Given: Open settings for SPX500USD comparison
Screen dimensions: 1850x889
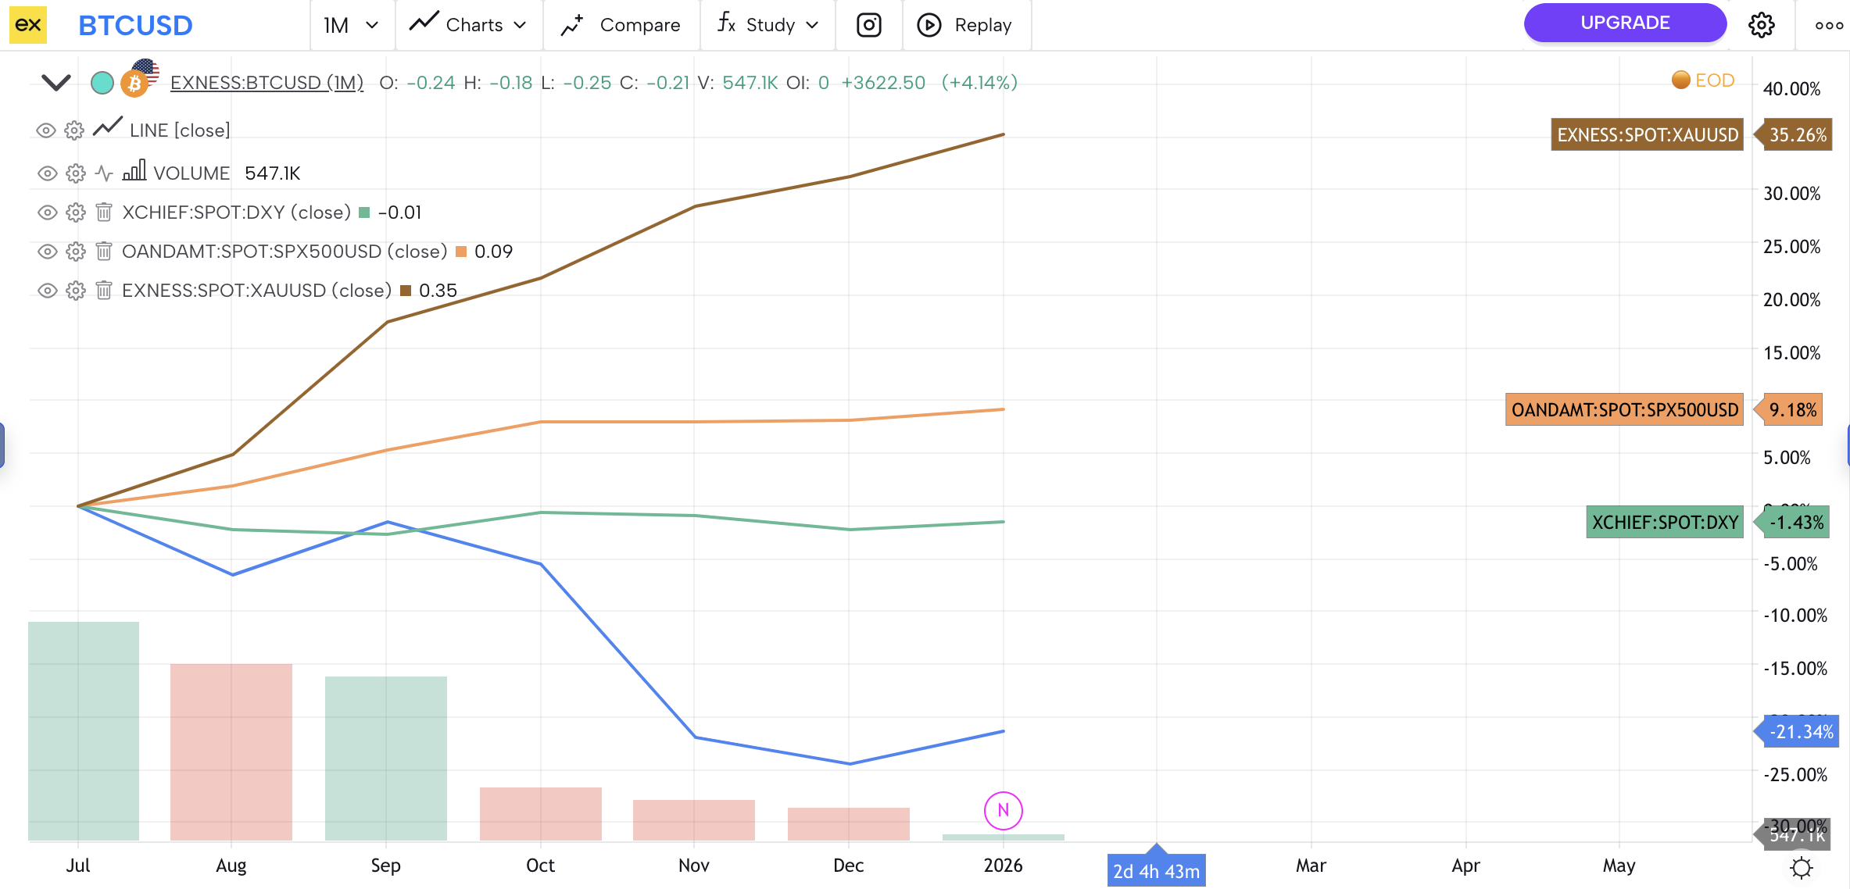Looking at the screenshot, I should [76, 252].
